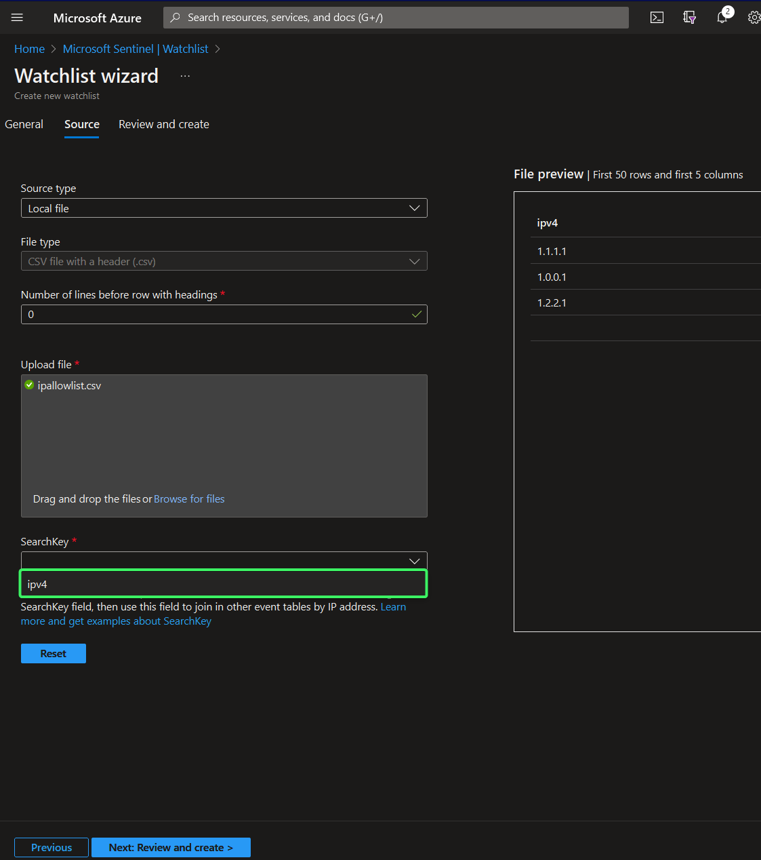Click the Number of lines input field
The image size is (761, 860).
(x=217, y=314)
